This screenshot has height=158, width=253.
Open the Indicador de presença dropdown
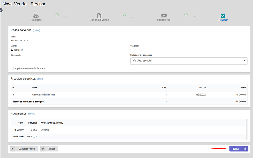tap(188, 60)
